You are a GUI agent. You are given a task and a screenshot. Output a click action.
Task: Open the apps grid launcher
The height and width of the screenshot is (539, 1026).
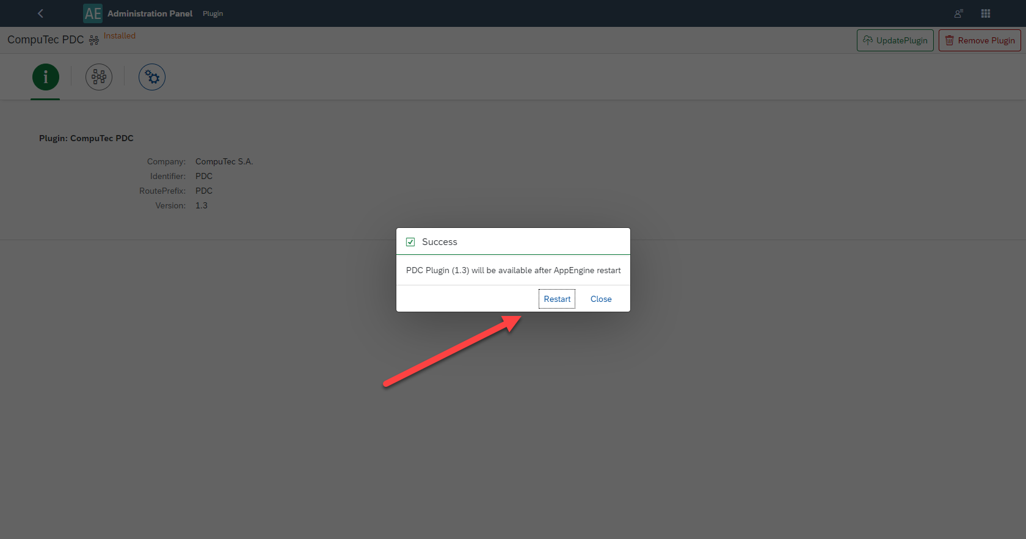pos(986,13)
